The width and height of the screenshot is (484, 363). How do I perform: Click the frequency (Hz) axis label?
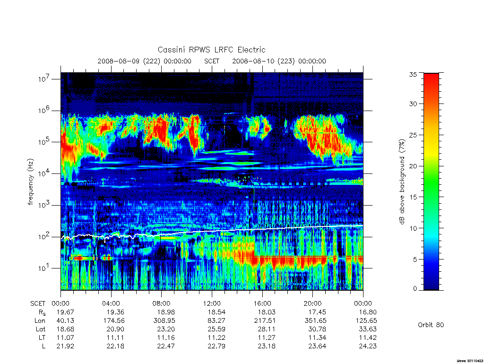click(30, 182)
